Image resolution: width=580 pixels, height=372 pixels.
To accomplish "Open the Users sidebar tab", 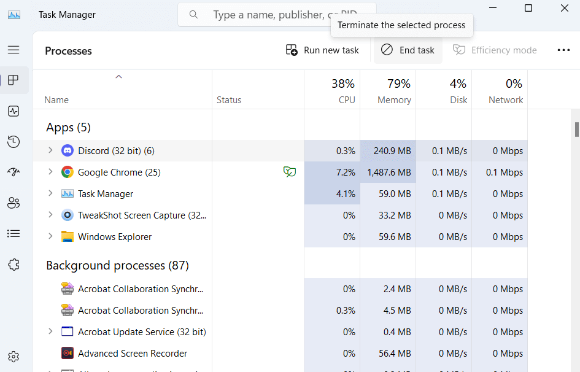I will coord(14,203).
